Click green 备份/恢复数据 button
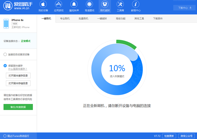This screenshot has width=197, height=139. coord(18,107)
